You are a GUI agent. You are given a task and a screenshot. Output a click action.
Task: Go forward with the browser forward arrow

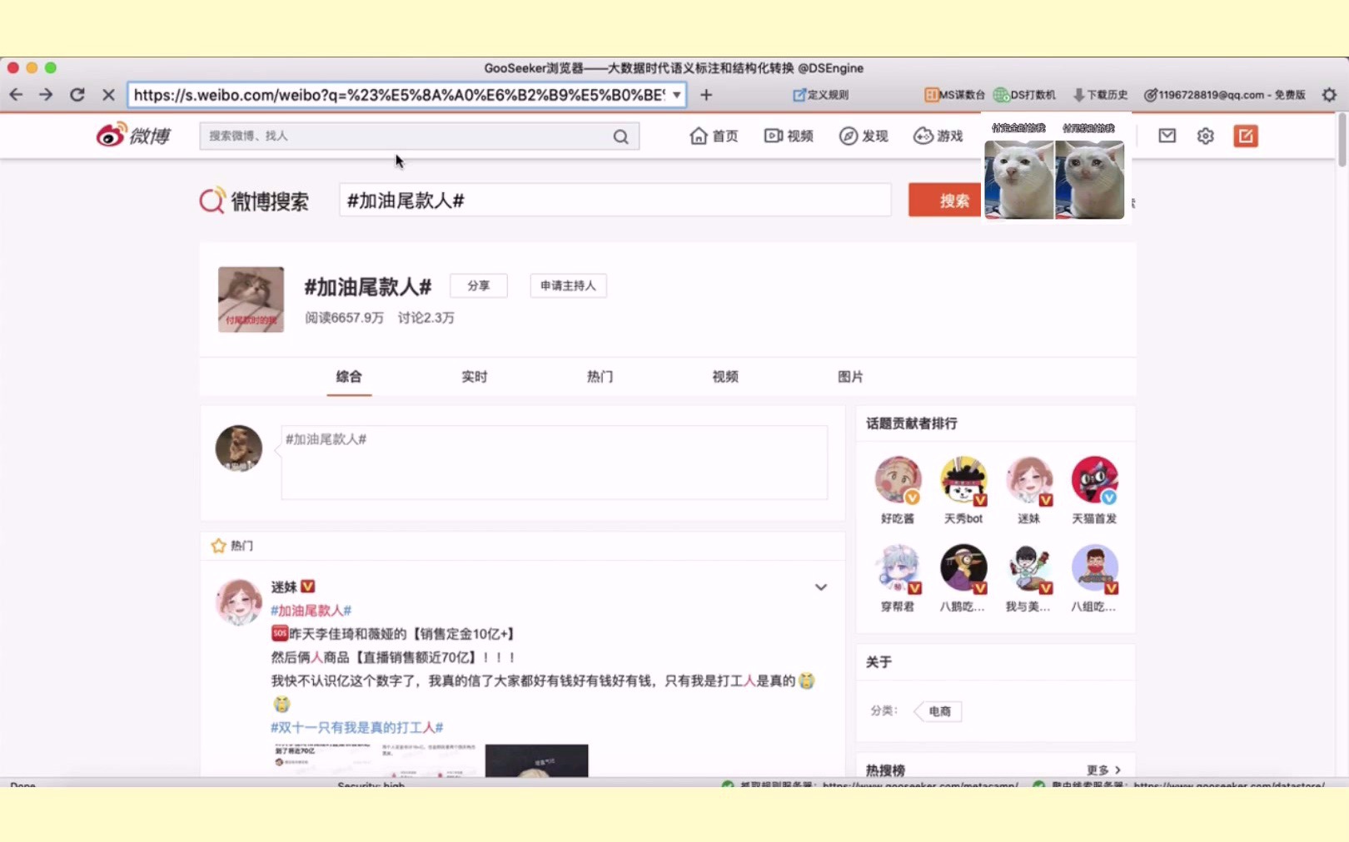[46, 95]
